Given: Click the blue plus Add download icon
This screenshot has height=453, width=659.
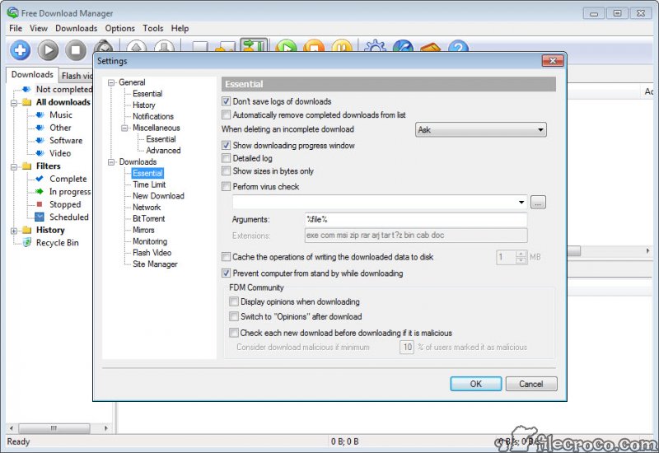Looking at the screenshot, I should point(20,50).
